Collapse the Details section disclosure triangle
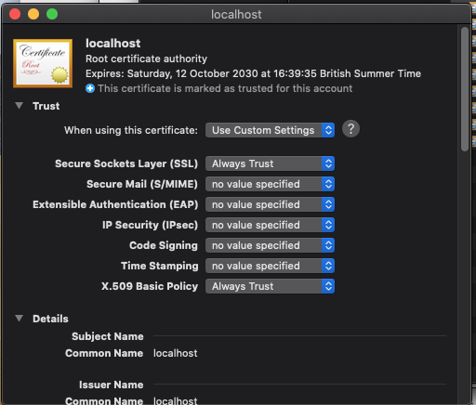 tap(20, 319)
